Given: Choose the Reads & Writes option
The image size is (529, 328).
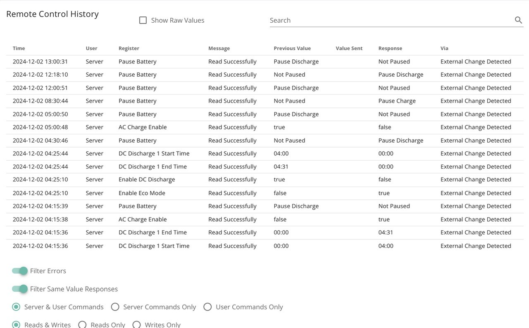Looking at the screenshot, I should tap(16, 325).
